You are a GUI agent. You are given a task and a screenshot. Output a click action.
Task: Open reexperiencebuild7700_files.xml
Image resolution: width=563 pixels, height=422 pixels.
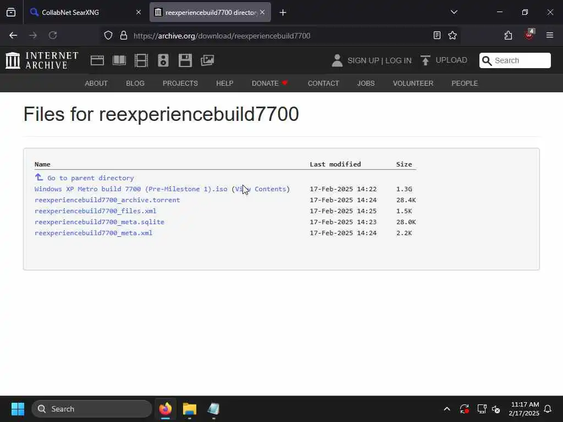[95, 211]
